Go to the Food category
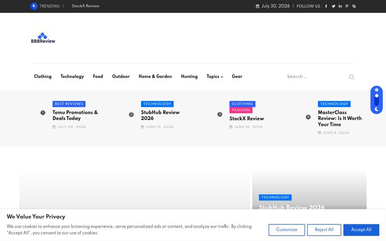 98,77
